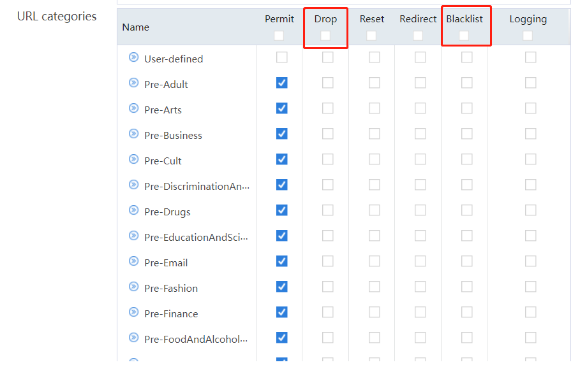
Task: Click the URL categories section label
Action: coord(57,17)
